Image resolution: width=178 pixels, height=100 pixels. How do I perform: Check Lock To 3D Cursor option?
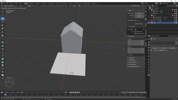click(135, 32)
